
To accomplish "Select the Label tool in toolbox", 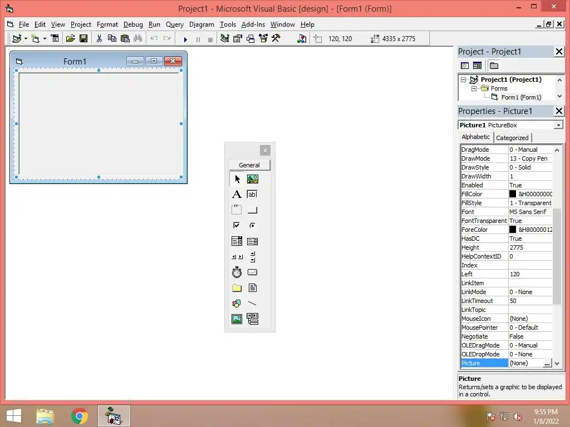I will (237, 194).
